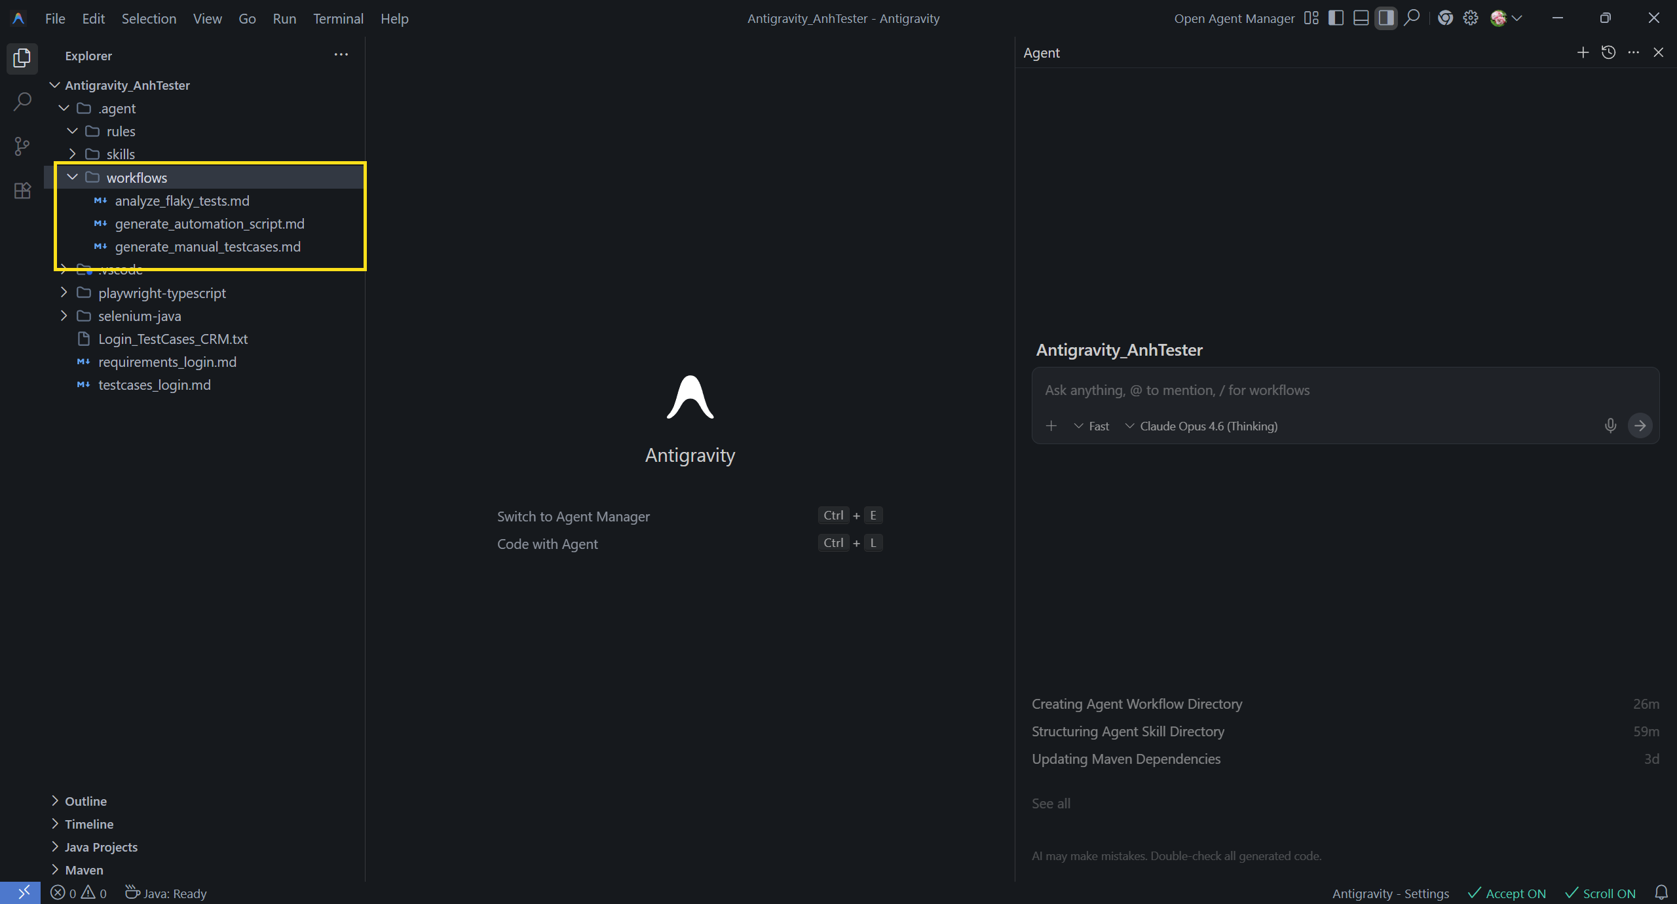The height and width of the screenshot is (904, 1677).
Task: Click the send message arrow button
Action: [x=1640, y=426]
